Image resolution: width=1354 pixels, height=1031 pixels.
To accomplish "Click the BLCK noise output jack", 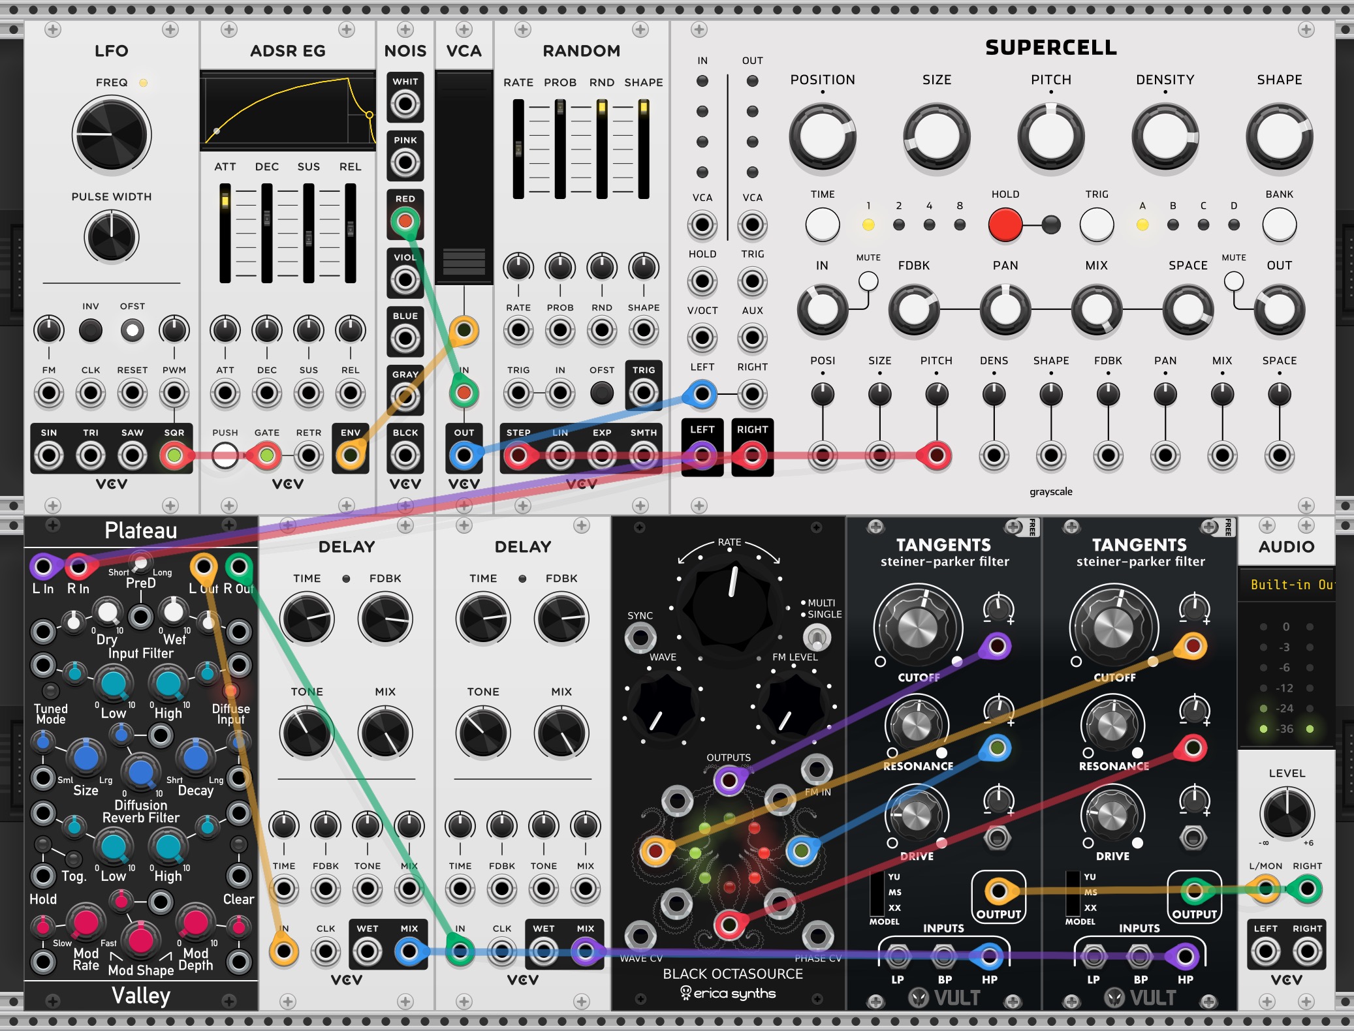I will pos(405,455).
